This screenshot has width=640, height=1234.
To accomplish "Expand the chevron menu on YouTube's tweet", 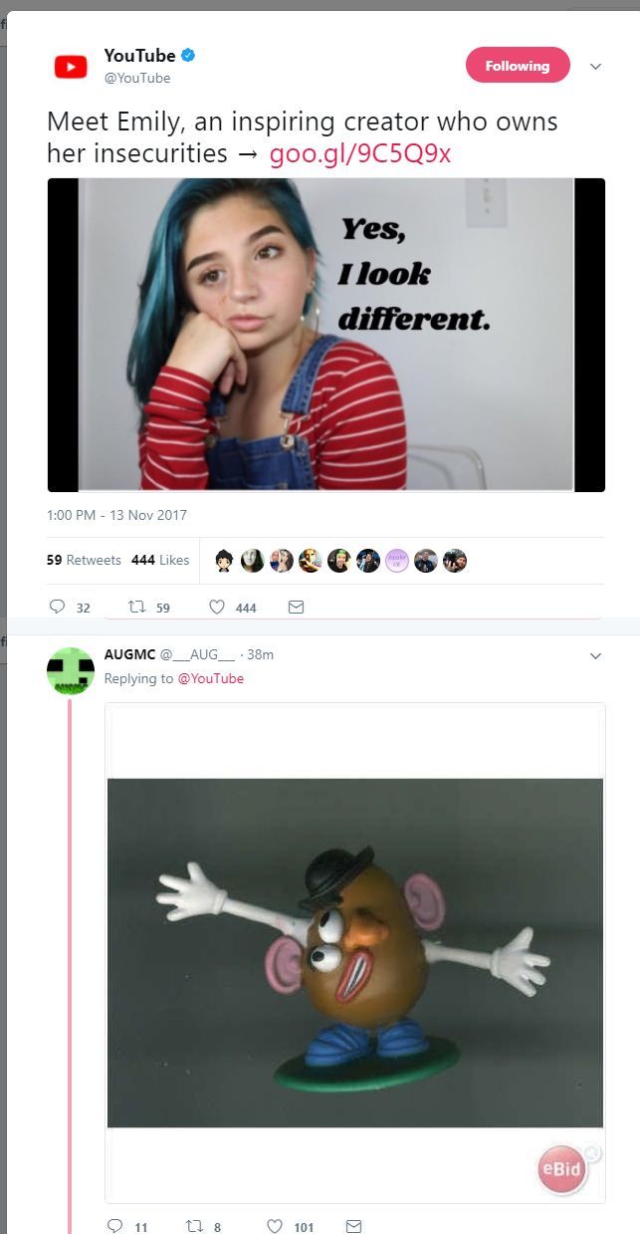I will pyautogui.click(x=596, y=67).
